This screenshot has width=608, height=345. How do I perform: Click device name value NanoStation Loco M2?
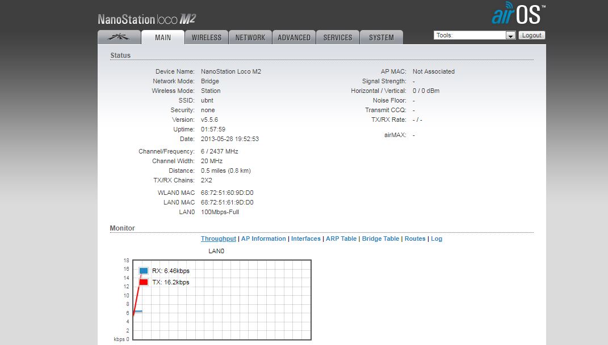tap(230, 71)
